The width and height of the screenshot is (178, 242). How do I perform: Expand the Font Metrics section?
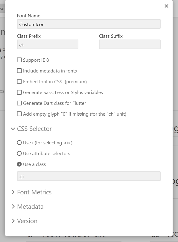pyautogui.click(x=13, y=192)
